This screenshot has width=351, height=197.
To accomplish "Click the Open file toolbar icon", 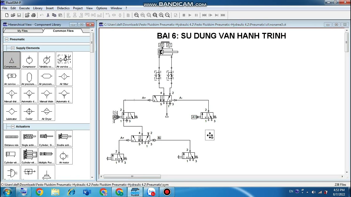I will click(x=13, y=15).
